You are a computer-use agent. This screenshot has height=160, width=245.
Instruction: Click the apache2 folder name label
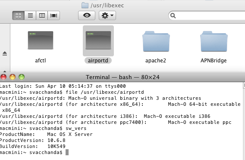coord(156,61)
